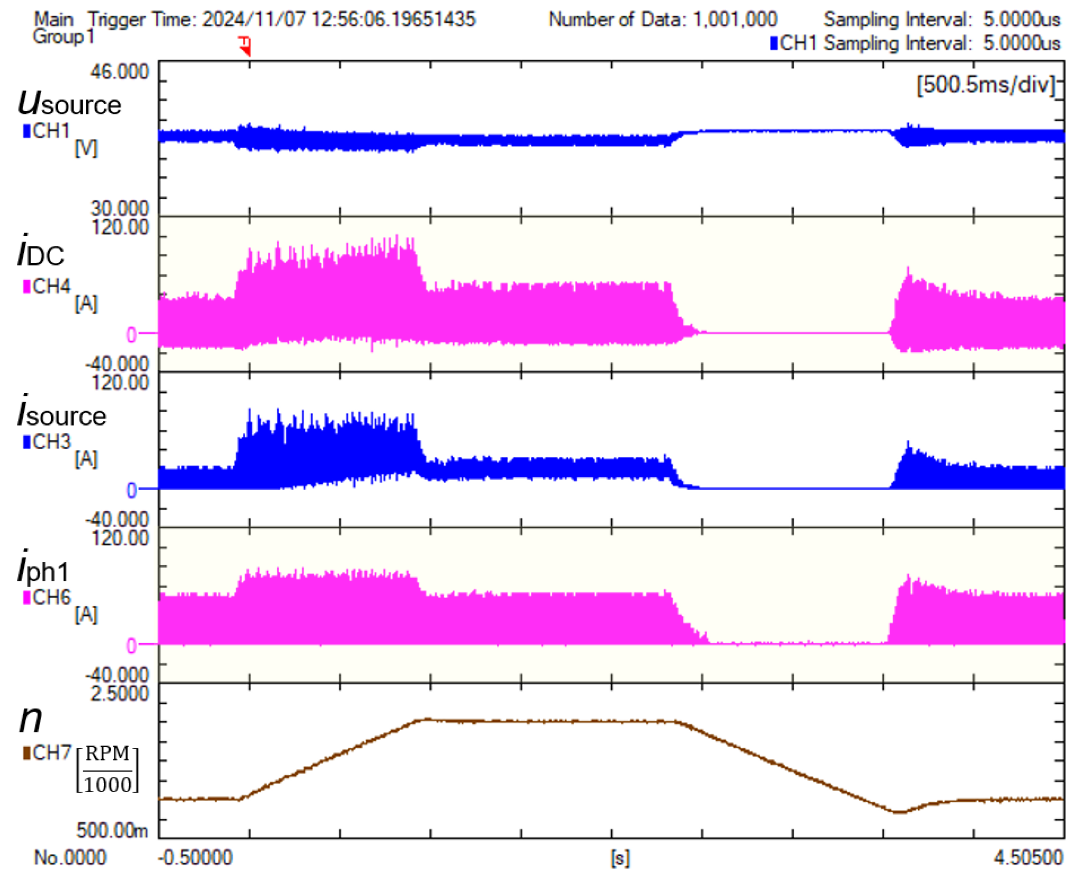This screenshot has width=1083, height=882.
Task: Click the i source channel label
Action: pyautogui.click(x=62, y=413)
